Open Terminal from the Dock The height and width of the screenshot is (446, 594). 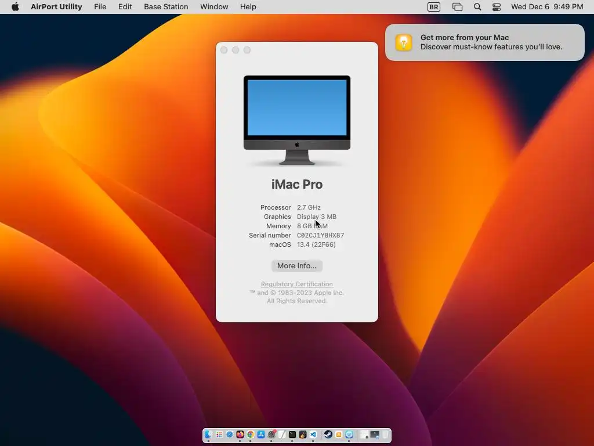(x=292, y=434)
